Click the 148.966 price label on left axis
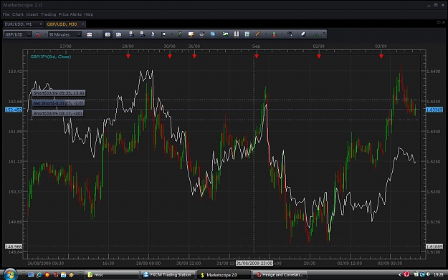The height and width of the screenshot is (280, 448). pos(14,246)
